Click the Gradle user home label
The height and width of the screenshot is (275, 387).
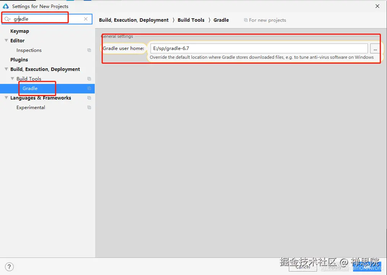[x=123, y=48]
